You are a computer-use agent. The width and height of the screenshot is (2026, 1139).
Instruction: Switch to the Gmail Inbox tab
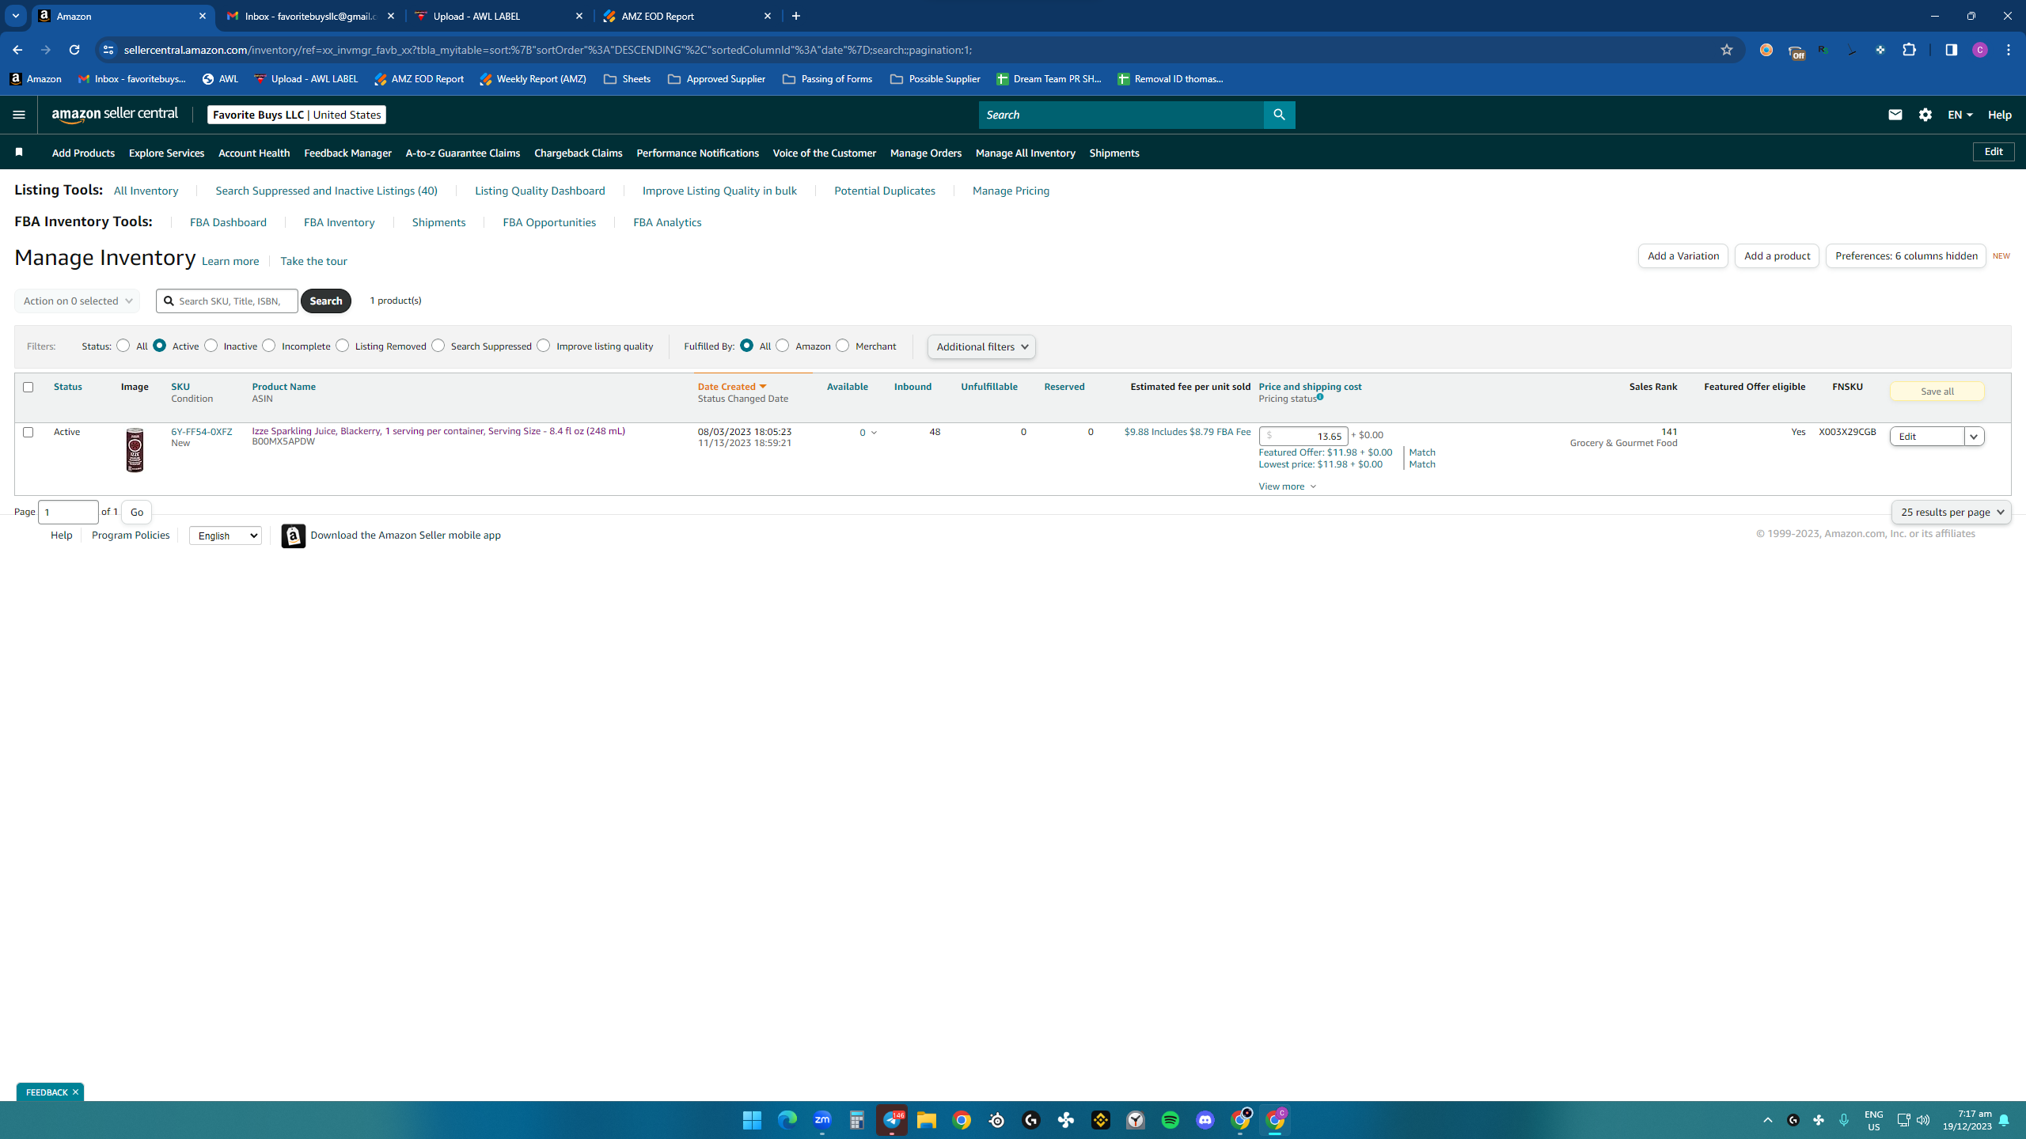coord(310,16)
